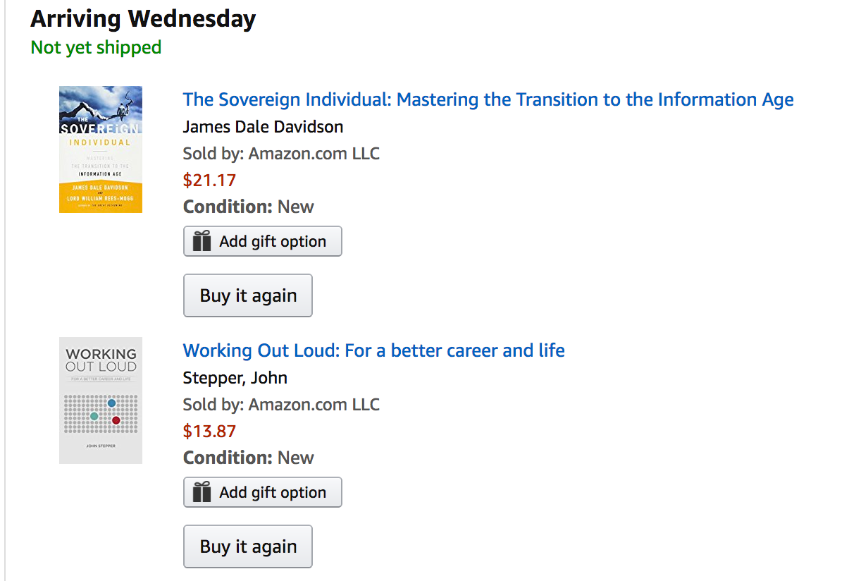
Task: Buy Working Out Loud again
Action: pos(248,546)
